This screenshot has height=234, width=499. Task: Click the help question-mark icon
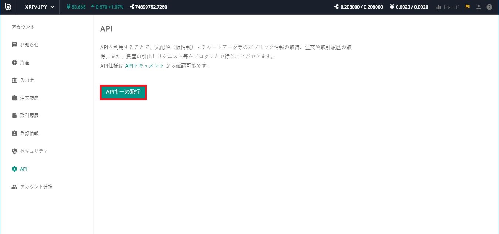(x=489, y=7)
